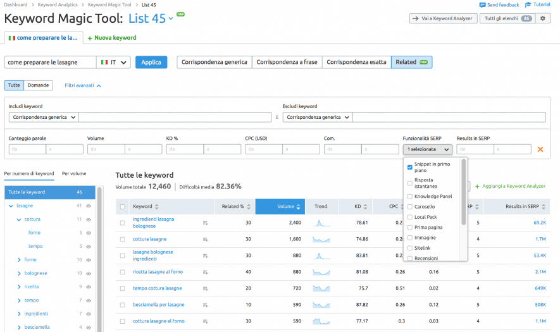Collapse the cottura subgroup
The width and height of the screenshot is (560, 332).
[19, 219]
